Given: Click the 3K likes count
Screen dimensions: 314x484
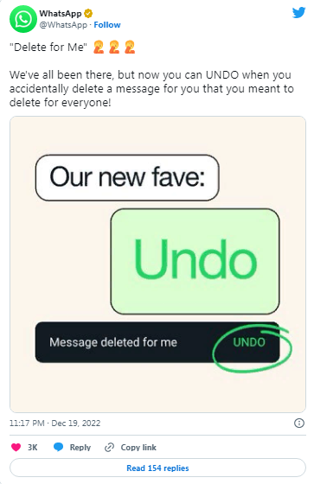Looking at the screenshot, I should 33,448.
